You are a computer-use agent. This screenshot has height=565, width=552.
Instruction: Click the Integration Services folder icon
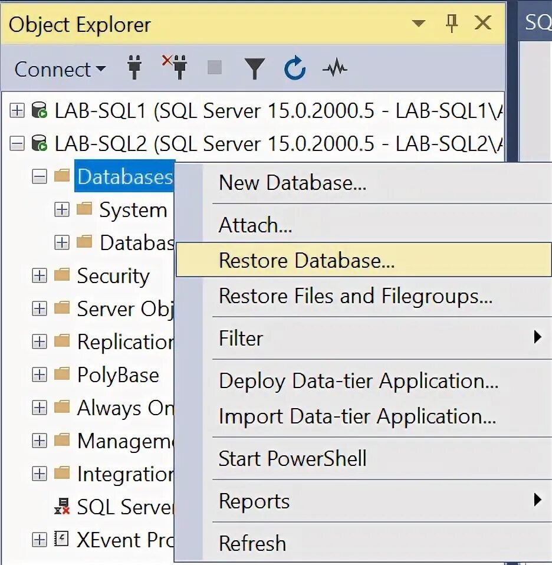click(61, 473)
